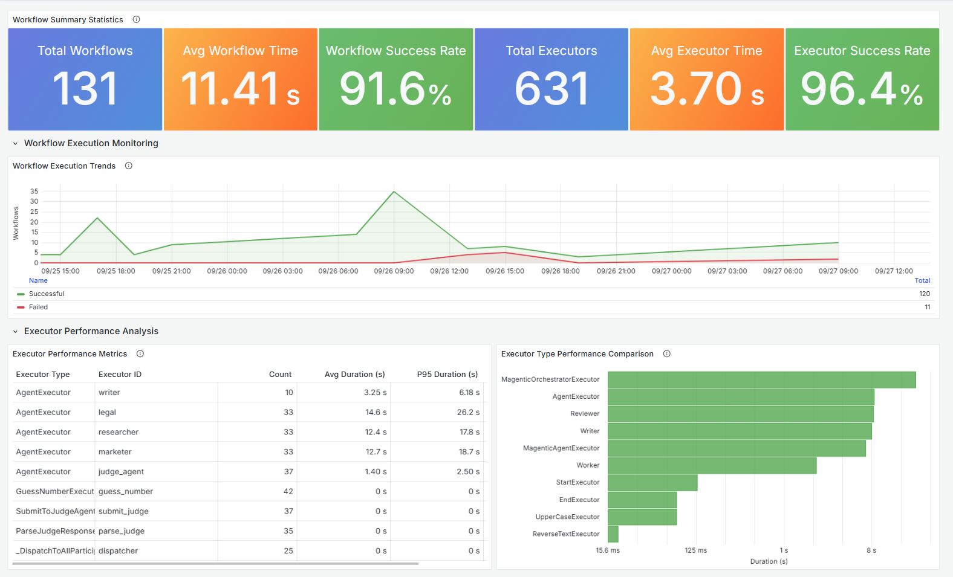Screen dimensions: 953x577
Task: Select the Total Workflows stat panel
Action: pos(85,79)
